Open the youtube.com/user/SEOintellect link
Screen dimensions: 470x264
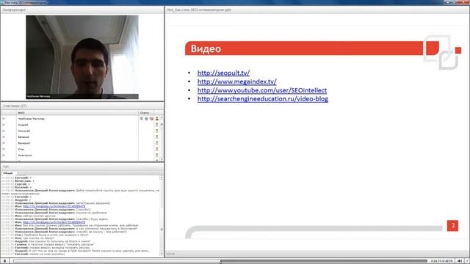262,90
